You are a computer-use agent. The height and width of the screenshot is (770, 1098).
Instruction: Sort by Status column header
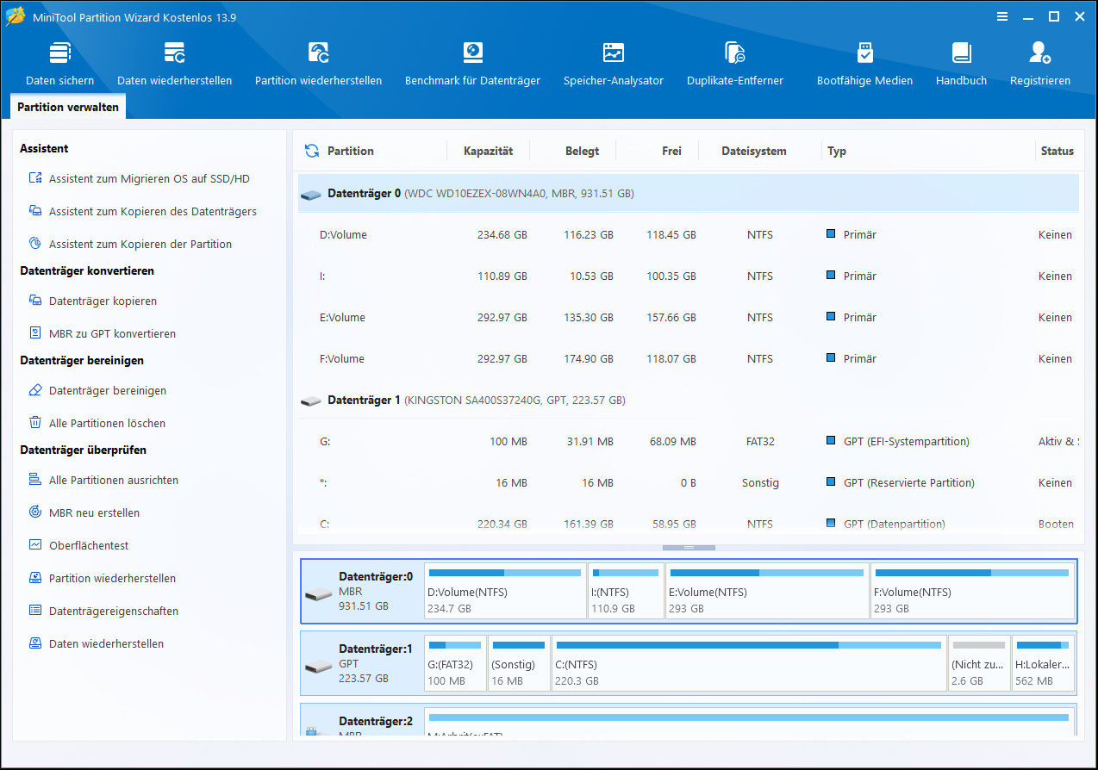[x=1057, y=151]
